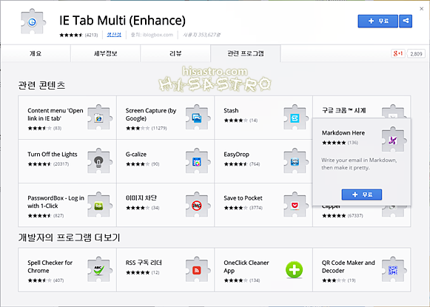Click the OneClick Cleaner green plus icon
The image size is (430, 307).
pyautogui.click(x=295, y=270)
